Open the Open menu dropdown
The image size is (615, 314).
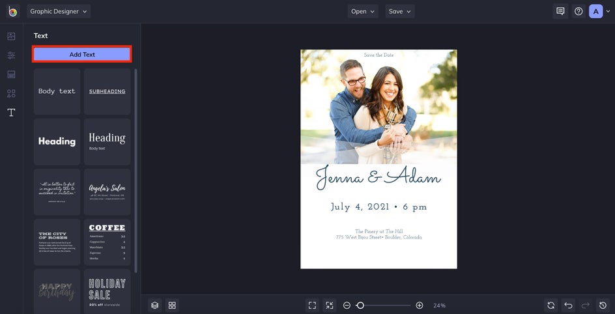click(x=363, y=11)
